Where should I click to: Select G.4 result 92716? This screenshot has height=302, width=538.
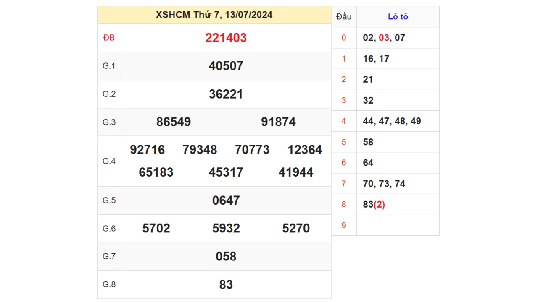pos(147,150)
